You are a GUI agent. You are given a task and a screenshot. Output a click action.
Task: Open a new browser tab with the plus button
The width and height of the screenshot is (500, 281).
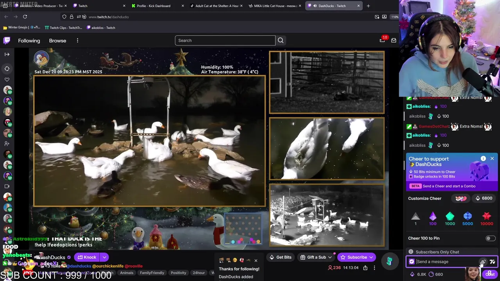(x=368, y=6)
